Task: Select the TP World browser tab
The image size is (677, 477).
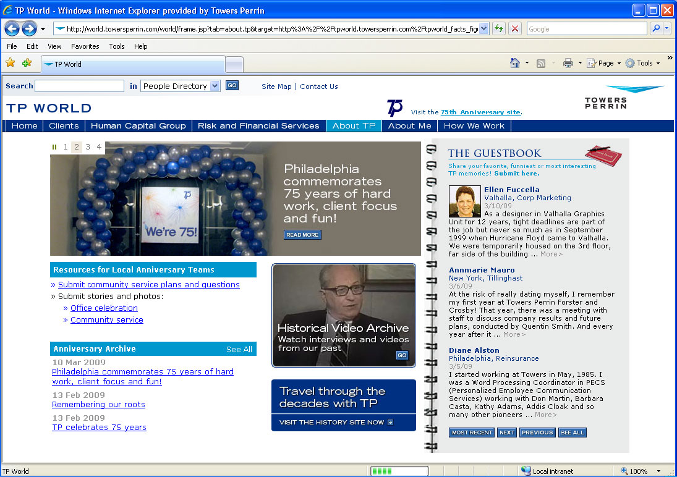Action: pos(133,64)
